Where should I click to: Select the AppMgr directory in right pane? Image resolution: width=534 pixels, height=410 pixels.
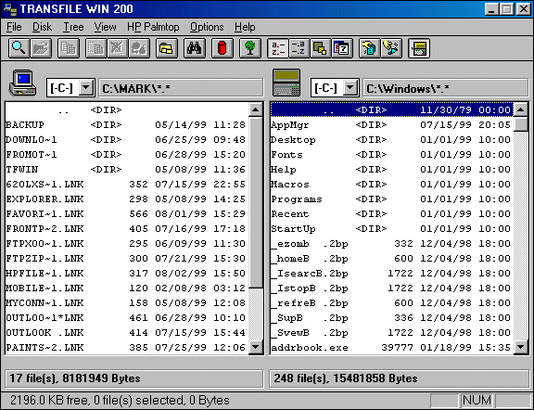(392, 124)
